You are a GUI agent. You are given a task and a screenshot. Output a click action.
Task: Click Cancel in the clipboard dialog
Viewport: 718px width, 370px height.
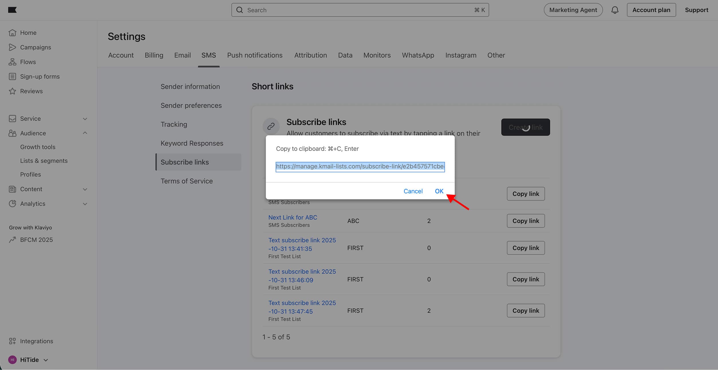click(x=413, y=191)
